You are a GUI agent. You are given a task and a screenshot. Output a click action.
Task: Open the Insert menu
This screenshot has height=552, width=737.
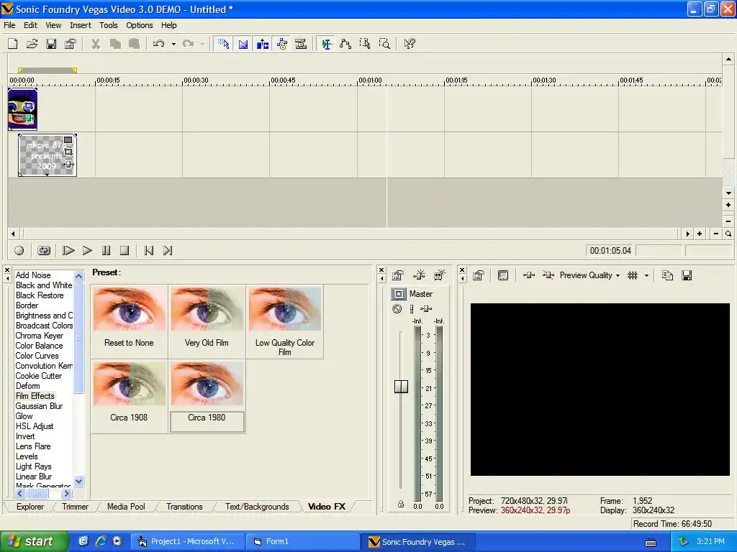click(81, 25)
